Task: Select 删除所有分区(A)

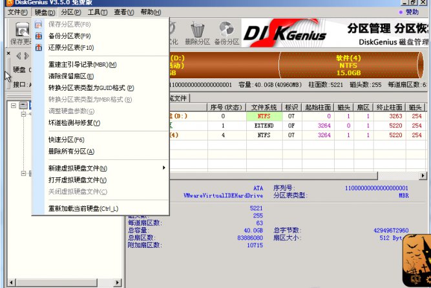Action: (71, 151)
